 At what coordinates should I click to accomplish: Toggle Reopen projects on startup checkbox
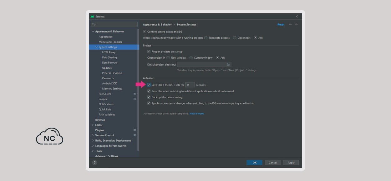(149, 51)
